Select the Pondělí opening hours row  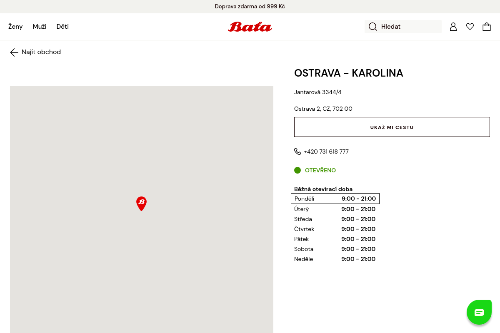pos(335,199)
